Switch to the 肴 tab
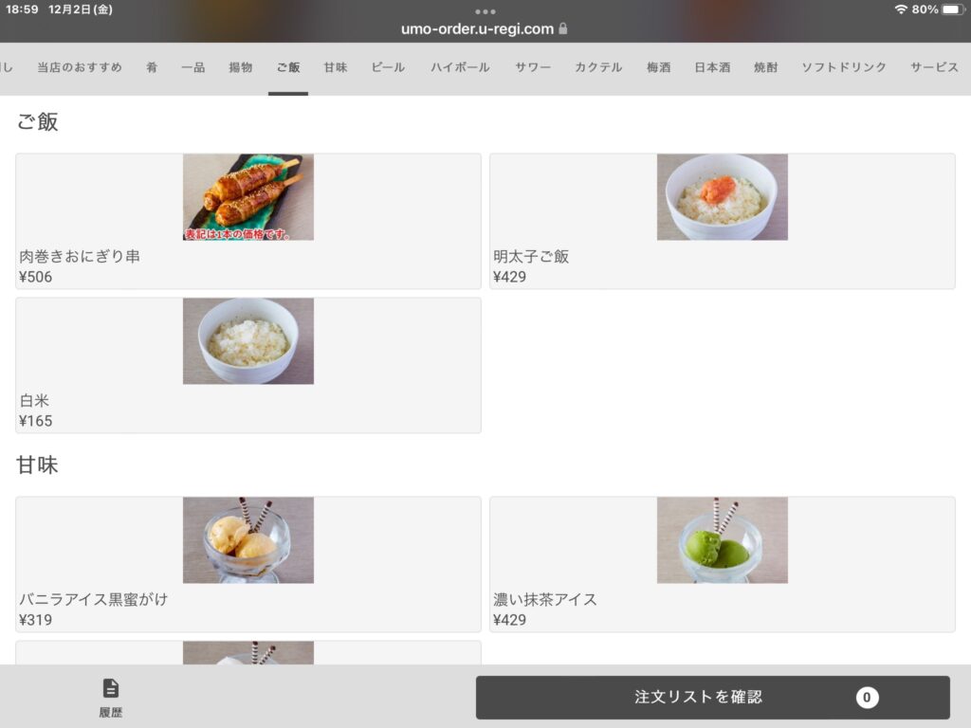Viewport: 971px width, 728px height. (x=152, y=67)
